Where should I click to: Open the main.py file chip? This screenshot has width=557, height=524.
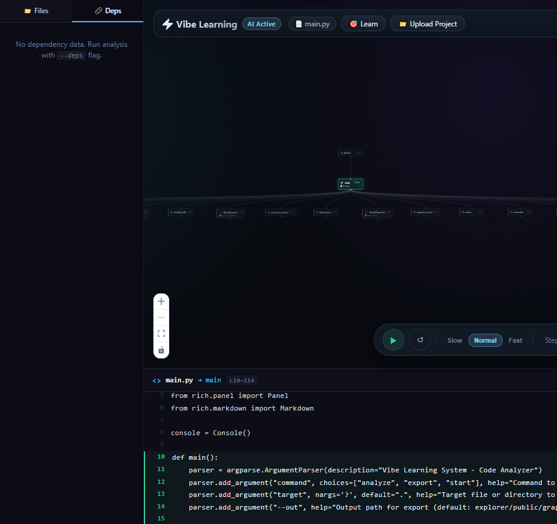pos(312,24)
